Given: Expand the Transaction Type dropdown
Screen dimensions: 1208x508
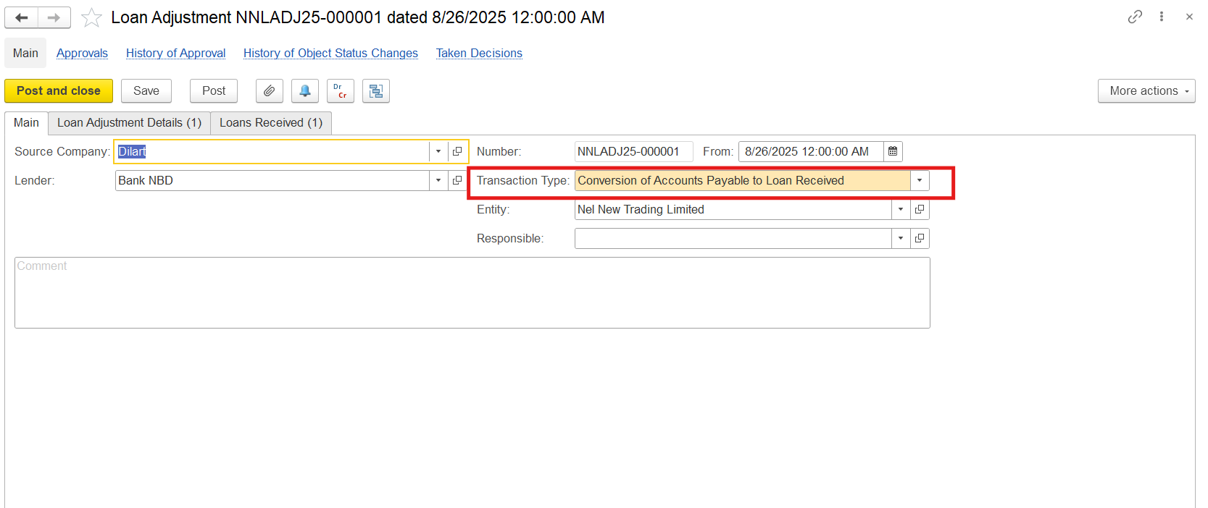Looking at the screenshot, I should click(920, 180).
